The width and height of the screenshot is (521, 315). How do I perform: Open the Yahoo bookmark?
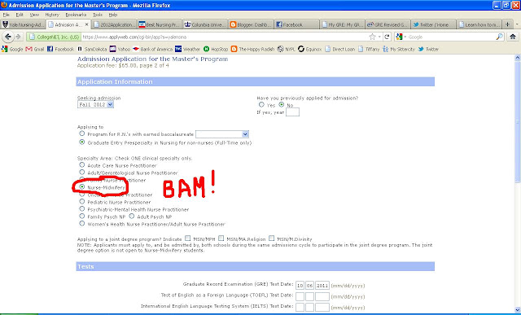click(x=120, y=49)
